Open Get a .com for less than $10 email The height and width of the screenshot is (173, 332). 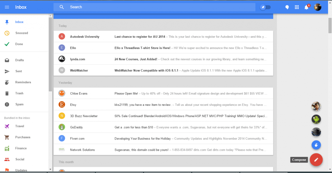163,127
